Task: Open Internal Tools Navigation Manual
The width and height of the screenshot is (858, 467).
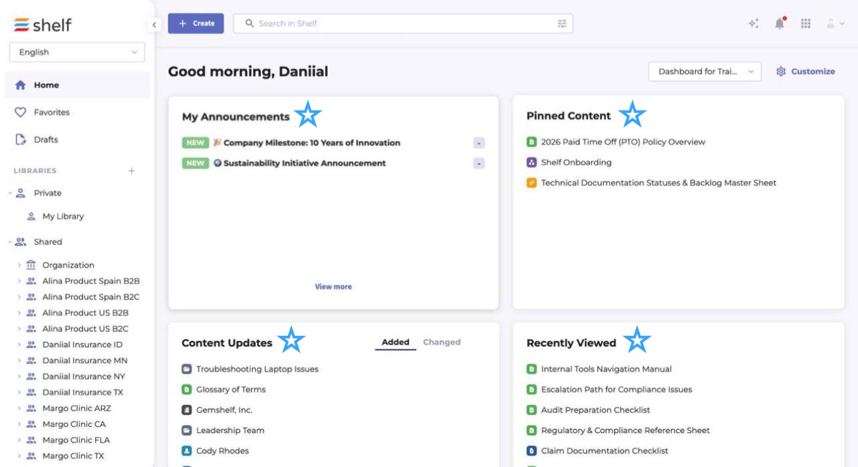Action: [607, 369]
